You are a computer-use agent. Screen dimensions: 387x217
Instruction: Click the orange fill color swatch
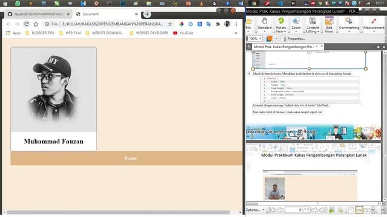270,39
